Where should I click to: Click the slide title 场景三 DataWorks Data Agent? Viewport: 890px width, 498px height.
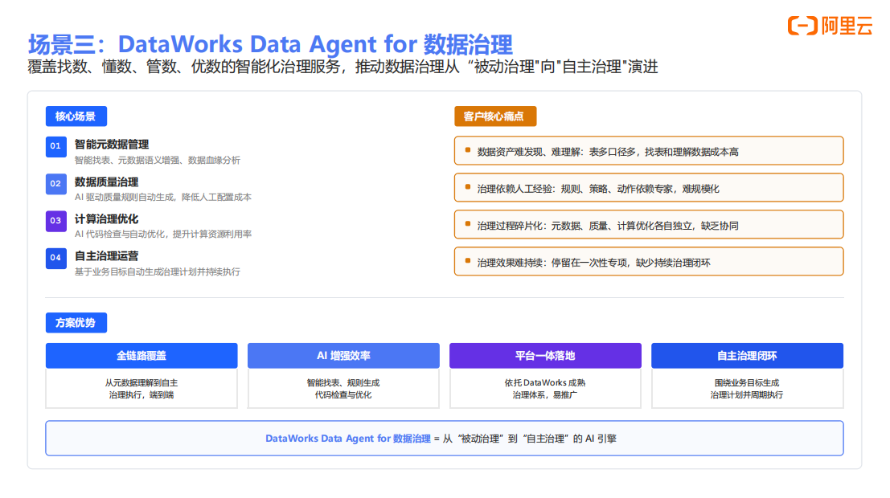(x=270, y=44)
